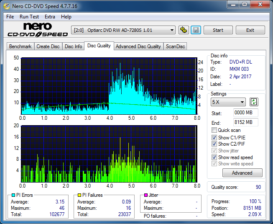273x224 pixels.
Task: Click the yellow PI Failures legend swatch
Action: pos(79,195)
